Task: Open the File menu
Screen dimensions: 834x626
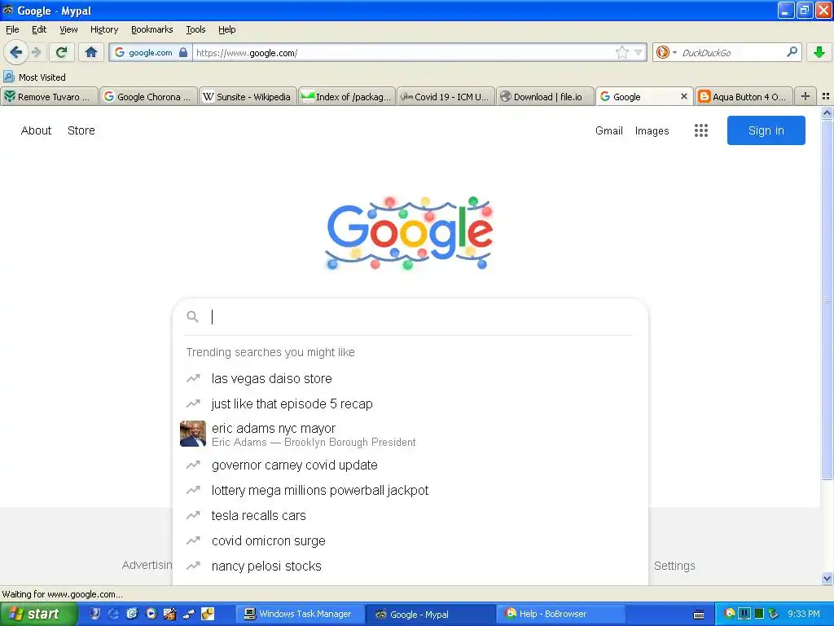Action: pyautogui.click(x=12, y=29)
